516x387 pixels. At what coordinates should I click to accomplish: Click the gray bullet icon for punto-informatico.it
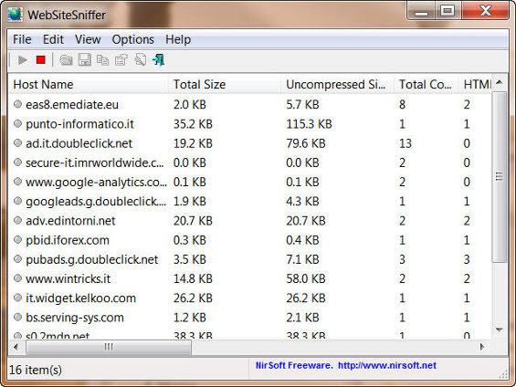tap(17, 123)
